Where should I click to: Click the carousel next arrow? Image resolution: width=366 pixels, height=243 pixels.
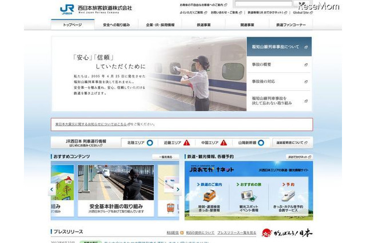click(x=178, y=190)
